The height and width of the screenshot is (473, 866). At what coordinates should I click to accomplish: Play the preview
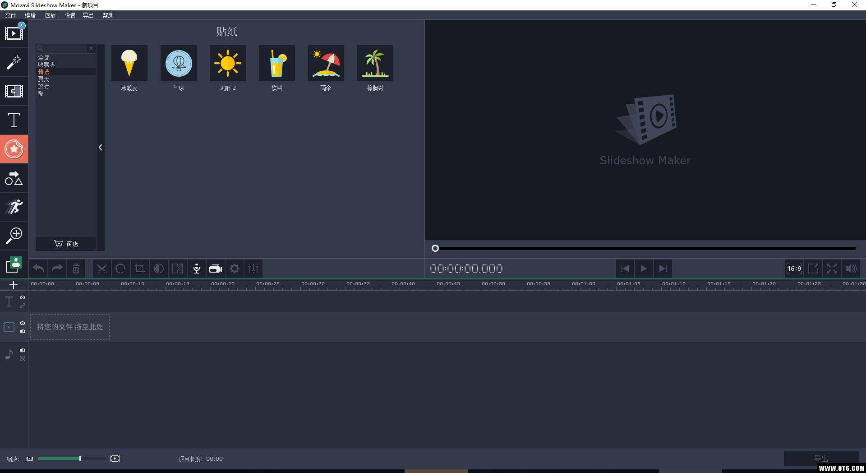click(x=644, y=269)
